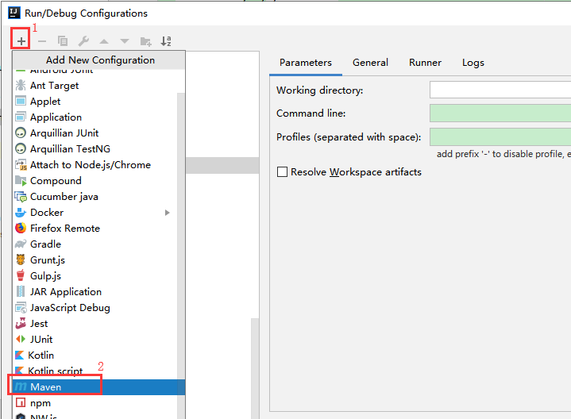Viewport: 571px width, 419px height.
Task: Click the Remove Configuration minus icon
Action: click(42, 41)
